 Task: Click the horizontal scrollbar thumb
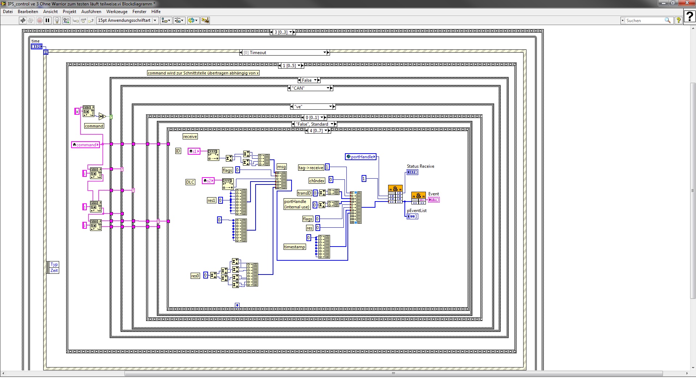click(x=394, y=374)
